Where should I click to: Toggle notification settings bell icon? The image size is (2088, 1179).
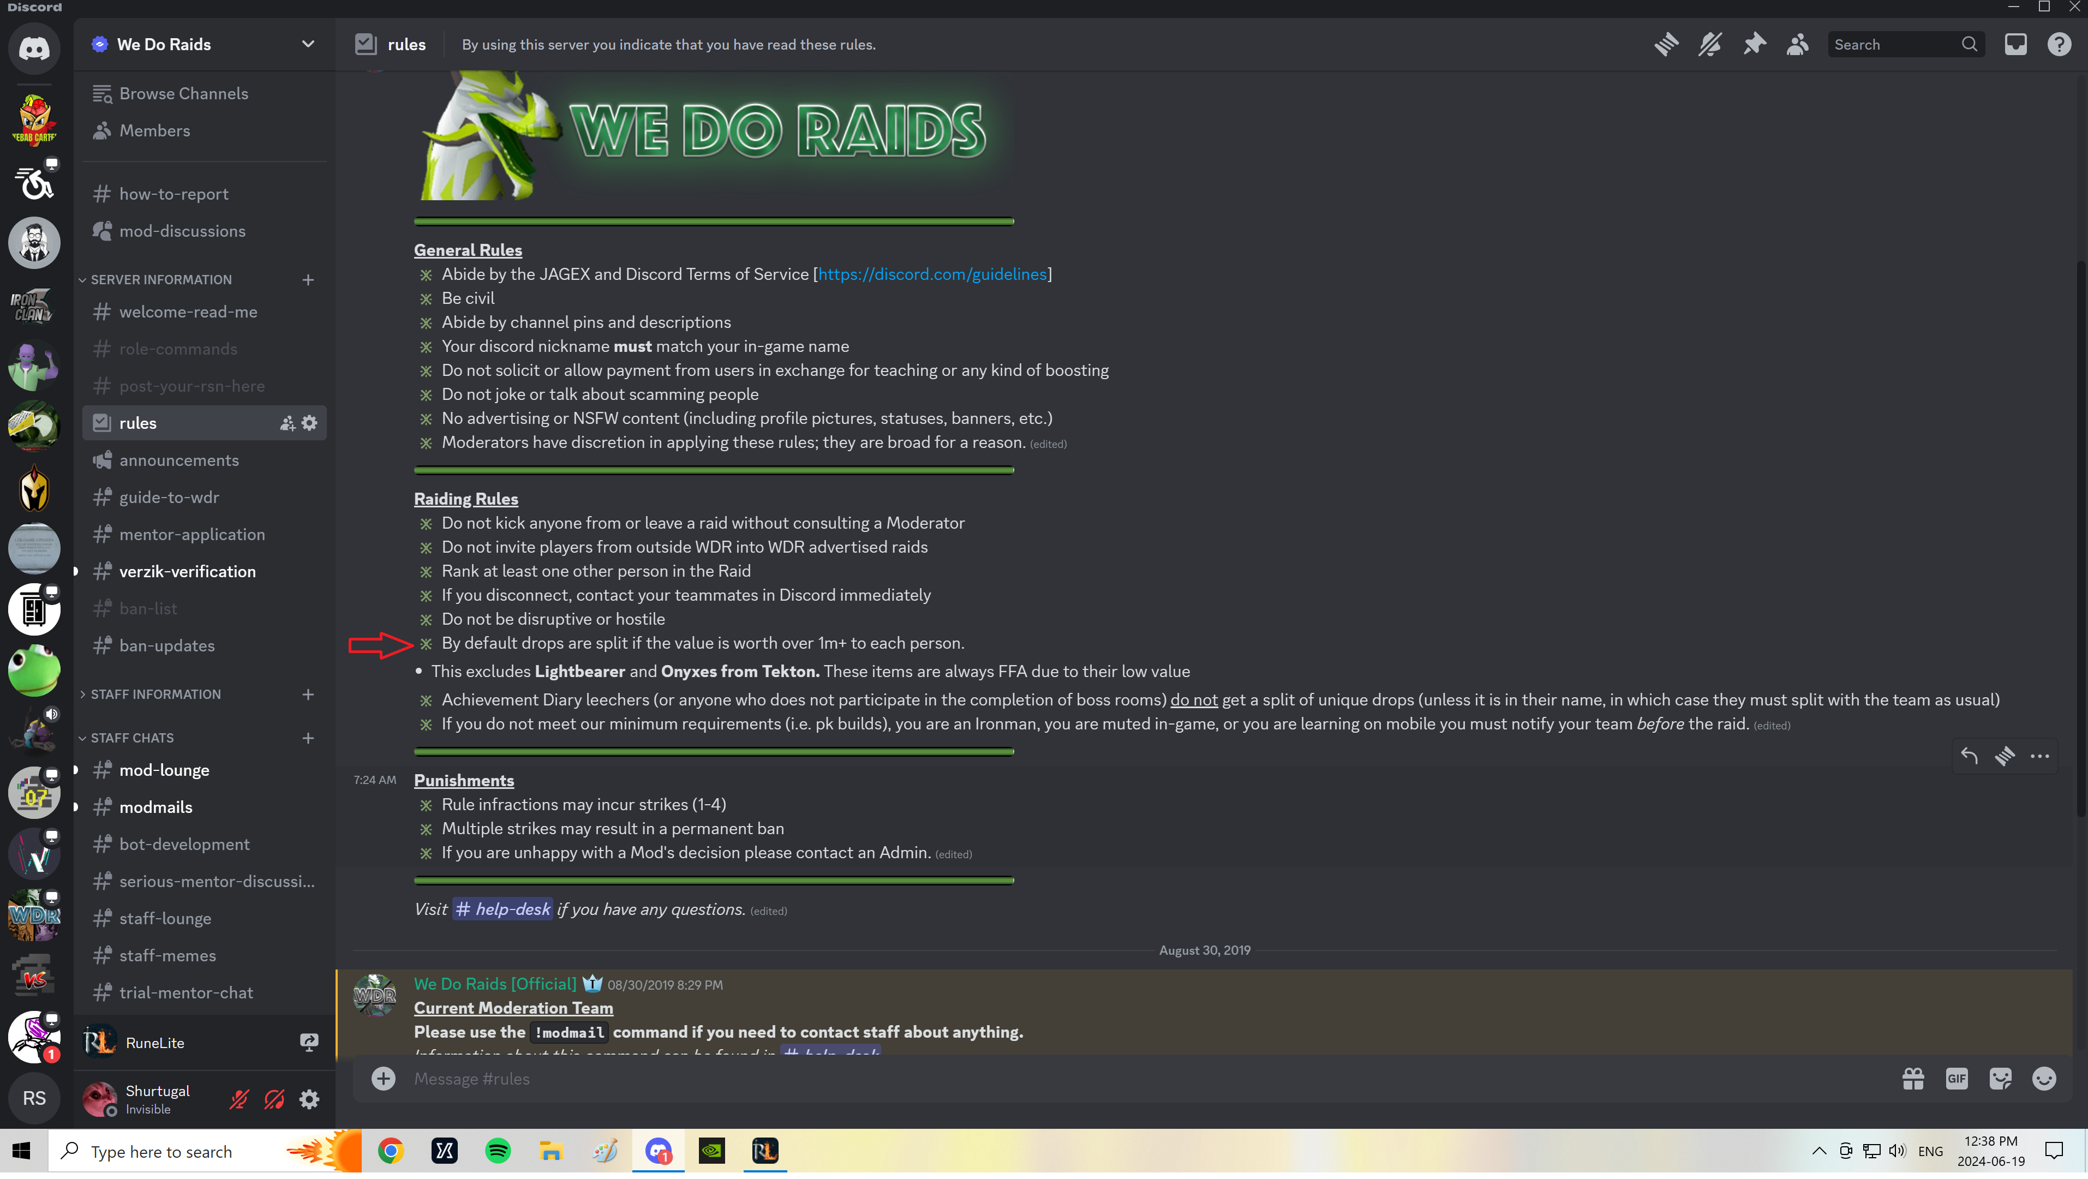(1710, 44)
